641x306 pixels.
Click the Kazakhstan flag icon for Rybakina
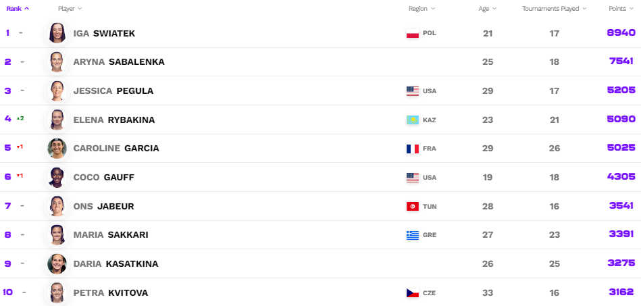coord(412,120)
